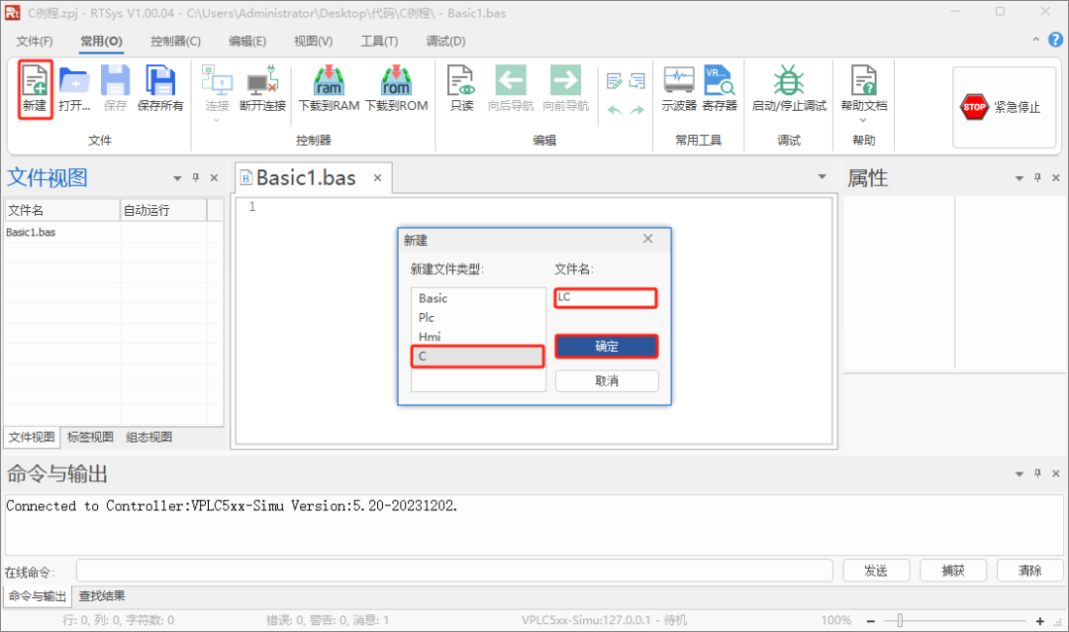Image resolution: width=1069 pixels, height=632 pixels.
Task: Open the editor tab list dropdown
Action: coord(823,176)
